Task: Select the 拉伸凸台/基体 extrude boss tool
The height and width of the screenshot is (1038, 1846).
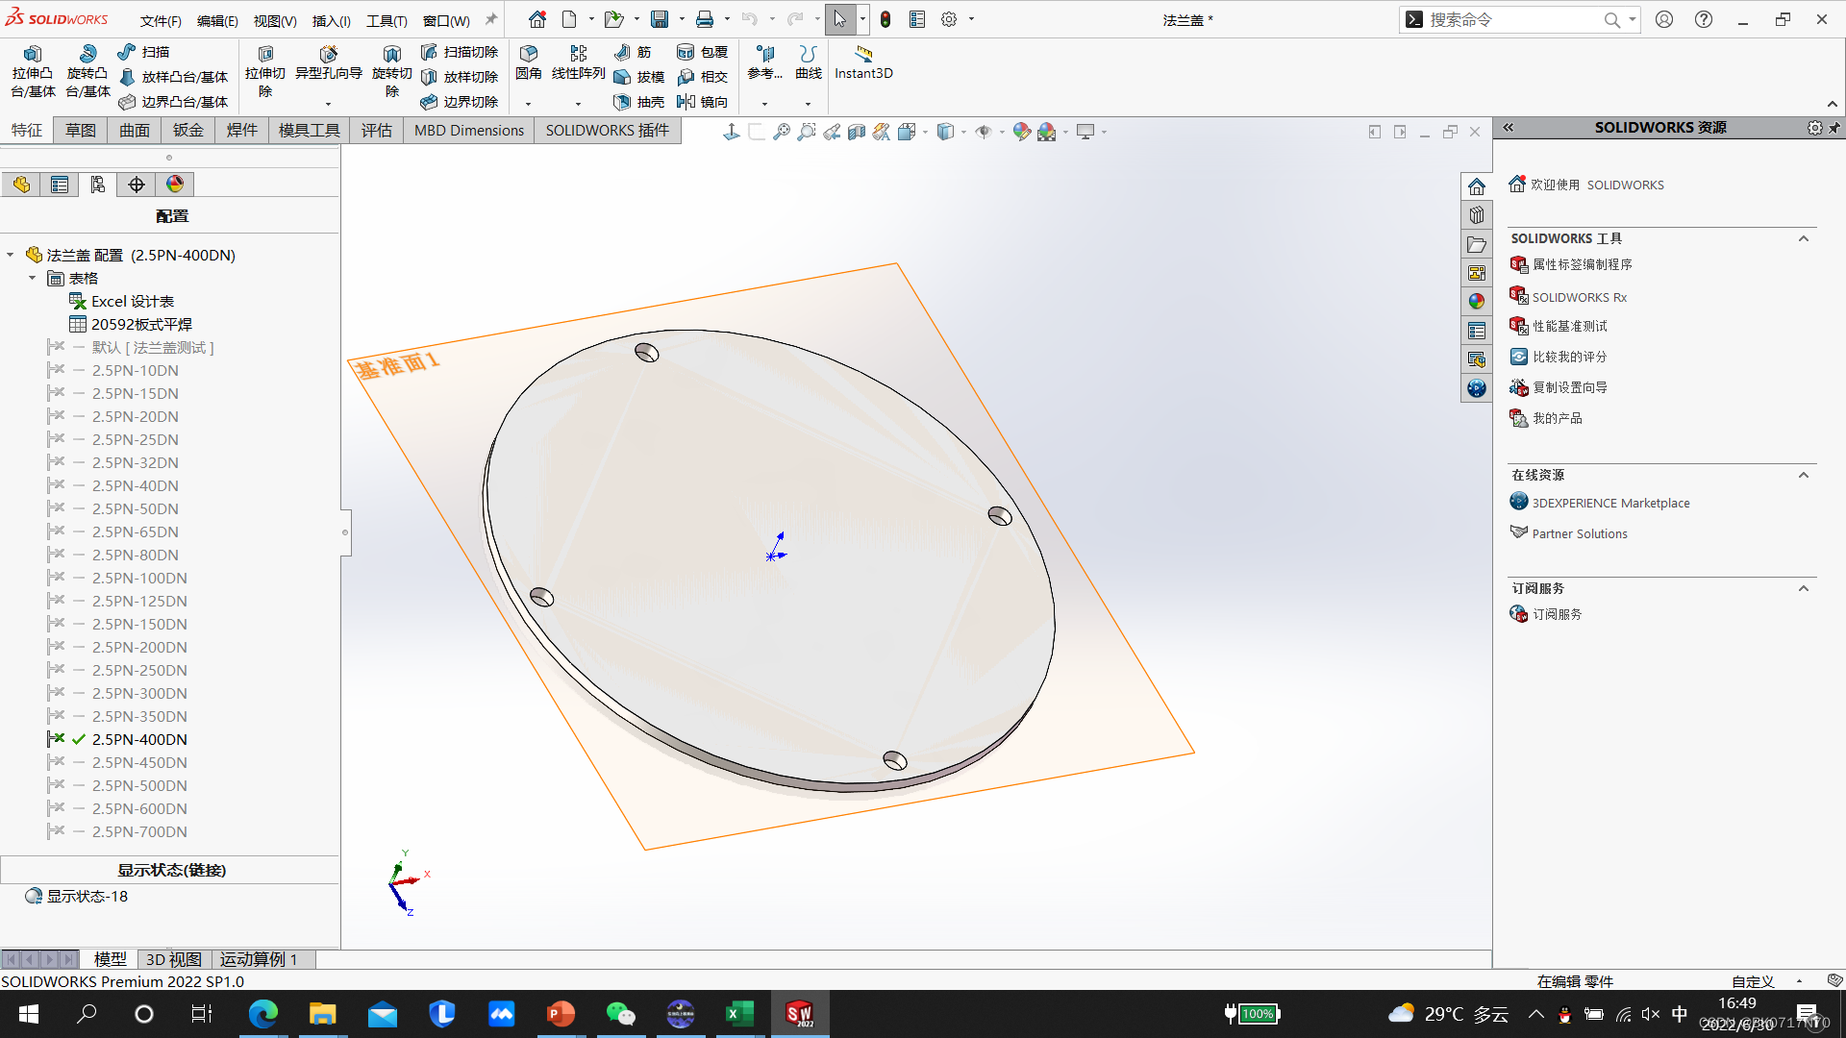Action: click(33, 70)
